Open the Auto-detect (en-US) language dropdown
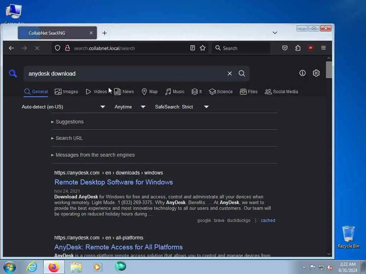Image resolution: width=366 pixels, height=274 pixels. click(x=63, y=107)
